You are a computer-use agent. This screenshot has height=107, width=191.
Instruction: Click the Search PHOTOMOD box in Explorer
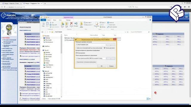click(140, 32)
